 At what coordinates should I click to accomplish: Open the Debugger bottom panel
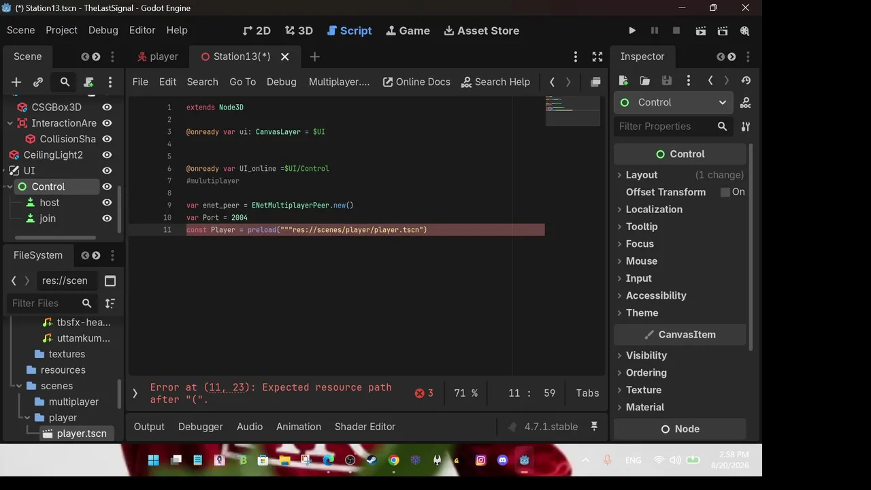point(201,427)
